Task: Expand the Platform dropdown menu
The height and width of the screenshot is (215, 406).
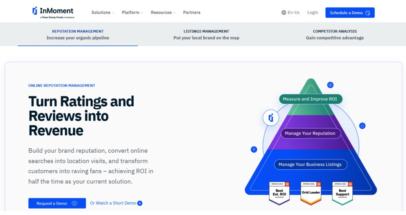Action: coord(132,13)
